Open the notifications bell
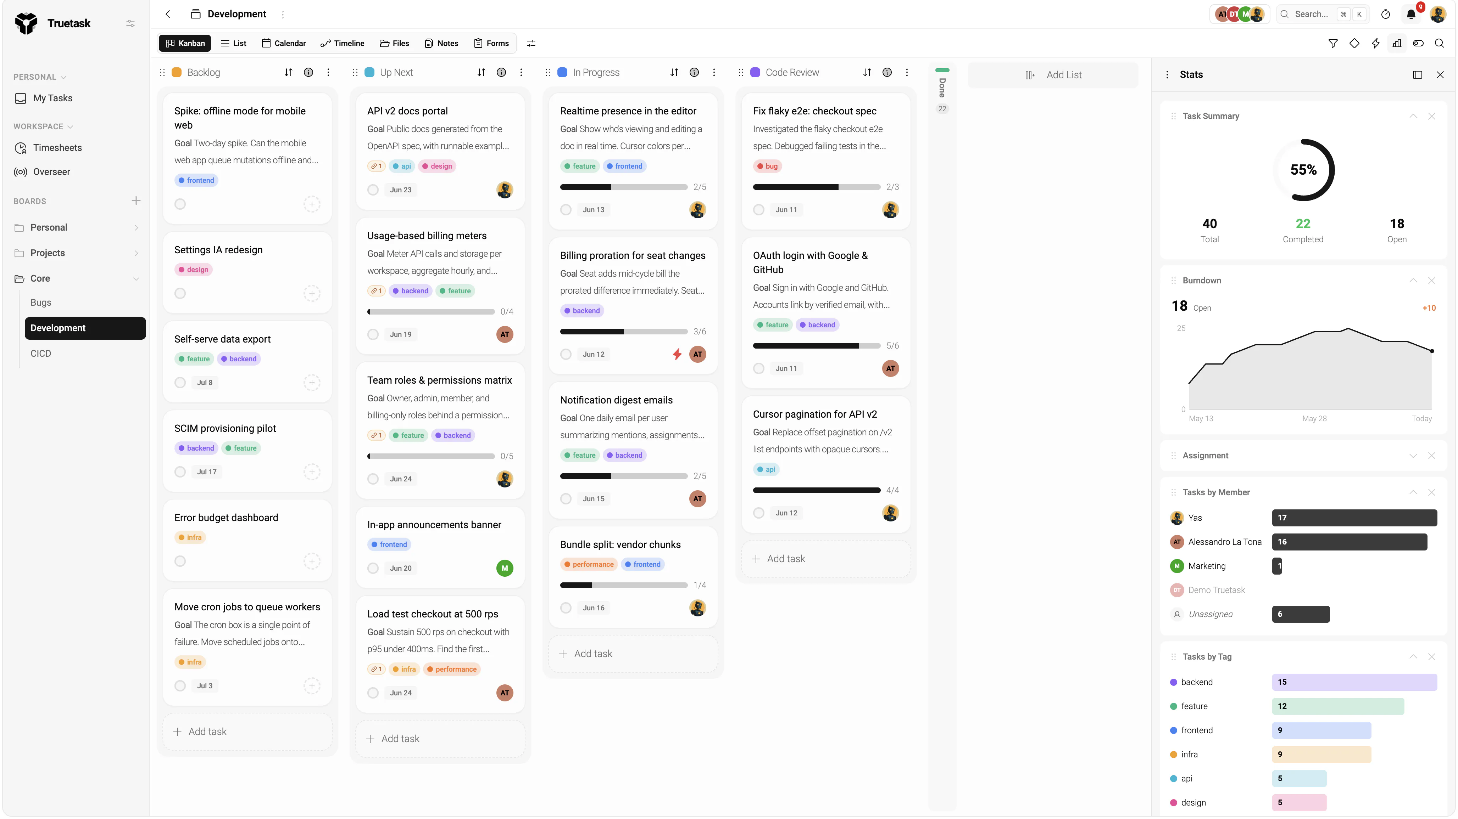Viewport: 1458px width, 819px height. pos(1411,14)
